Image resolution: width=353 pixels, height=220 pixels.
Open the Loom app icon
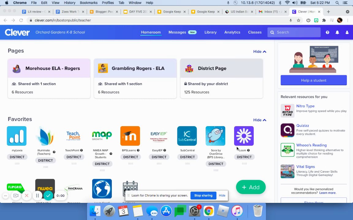[244, 136]
